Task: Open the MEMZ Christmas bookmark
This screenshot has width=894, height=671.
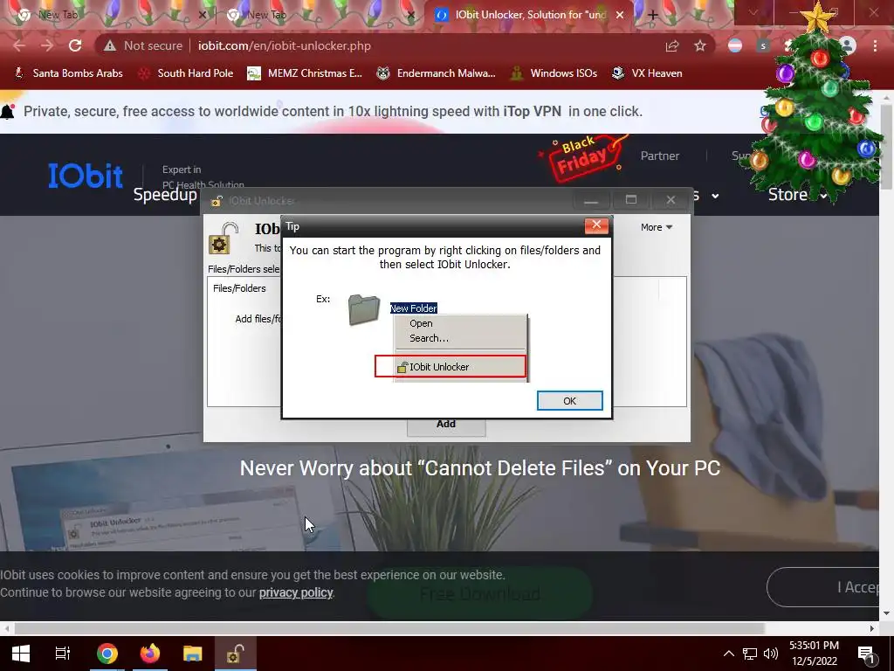Action: coord(305,73)
